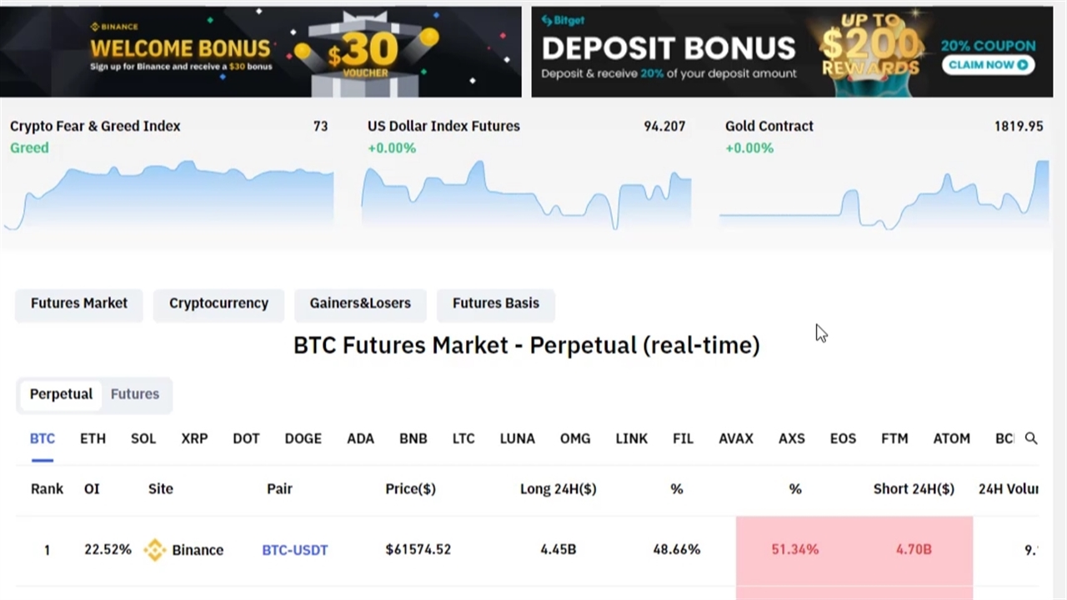The height and width of the screenshot is (600, 1067).
Task: Select the SOL coin tab
Action: coord(143,438)
